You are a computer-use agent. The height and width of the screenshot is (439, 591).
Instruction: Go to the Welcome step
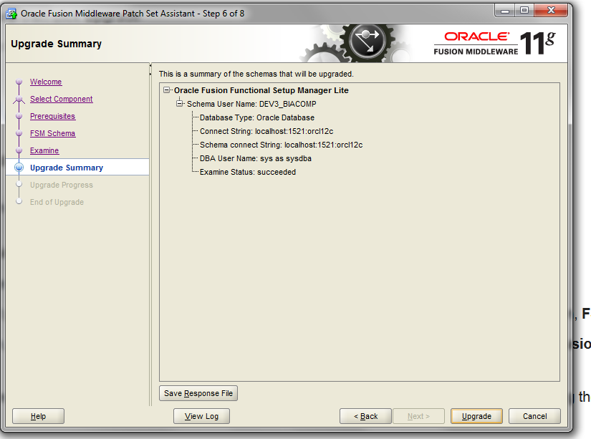[x=46, y=82]
